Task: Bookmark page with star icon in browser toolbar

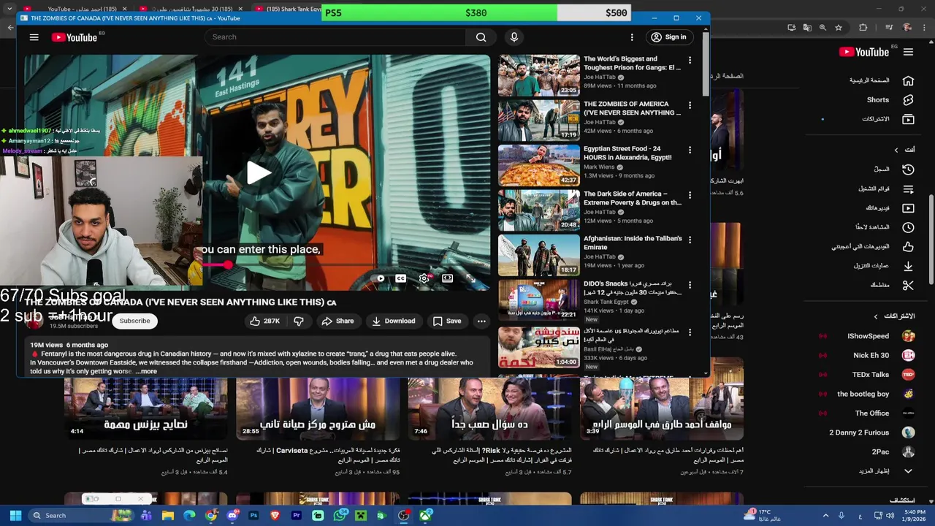Action: 839,27
